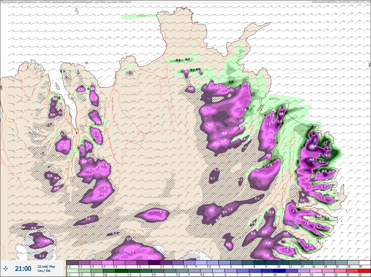Click the four-point star icon beside 21:00
371x277 pixels.
5,269
